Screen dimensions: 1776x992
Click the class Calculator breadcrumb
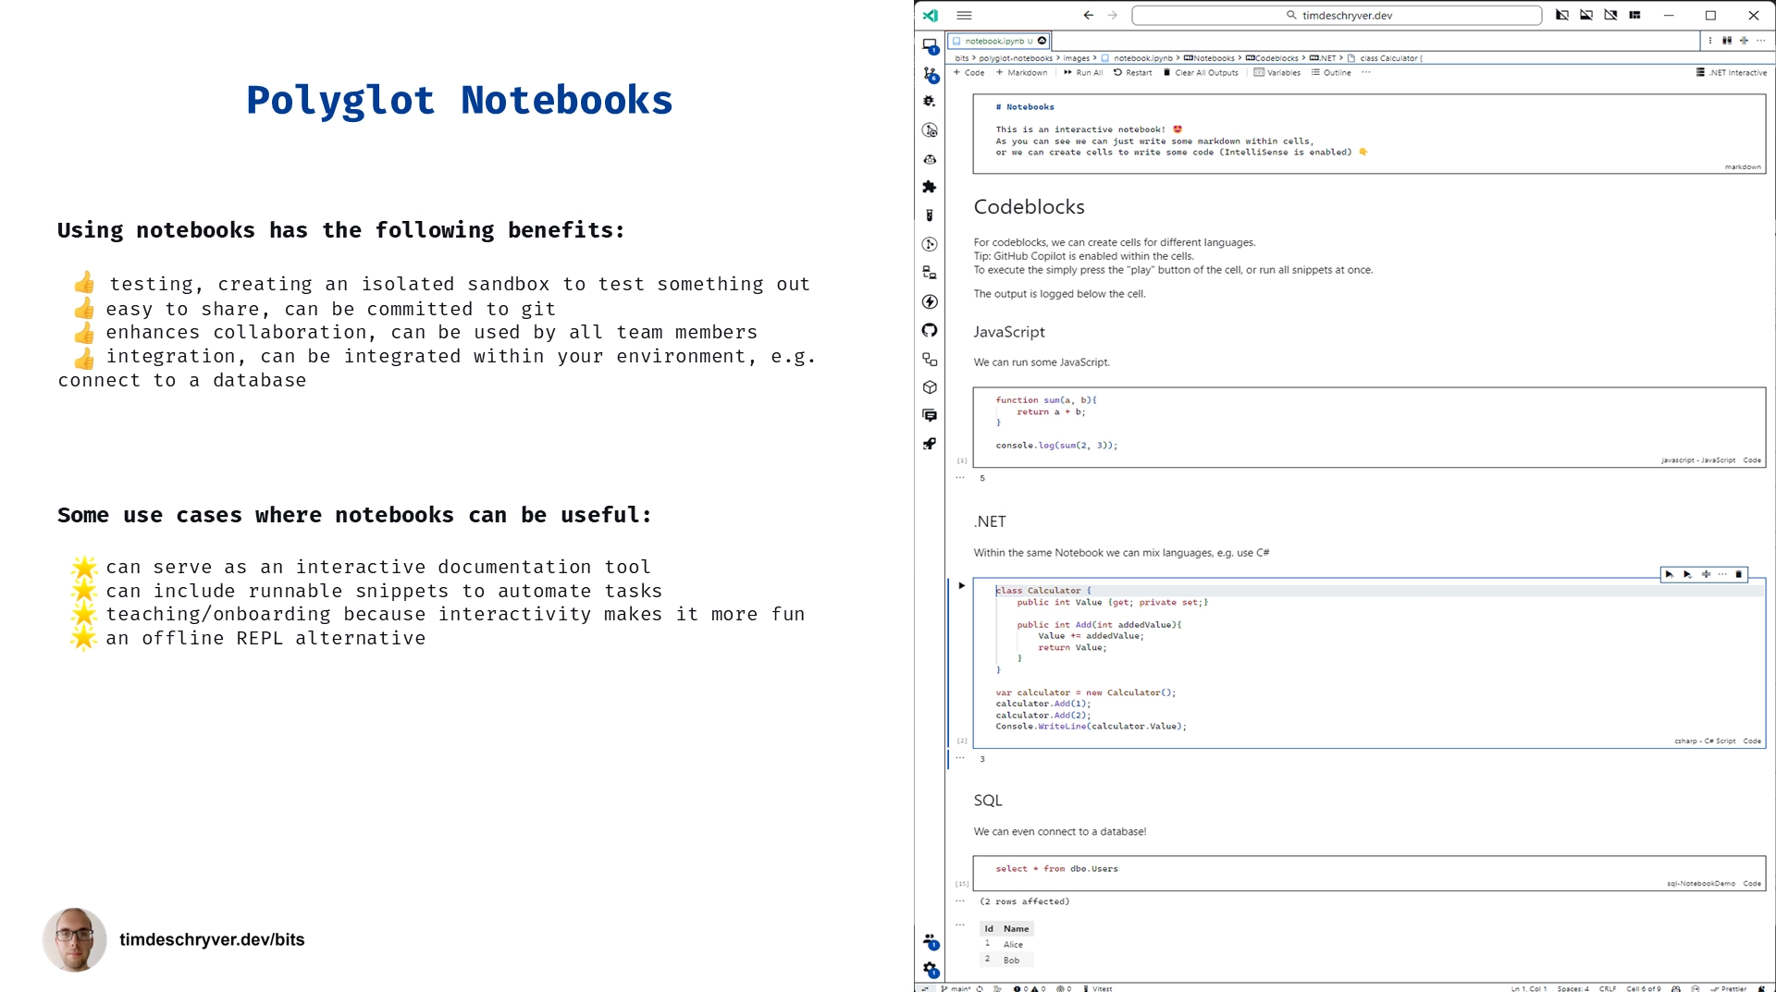(x=1384, y=58)
